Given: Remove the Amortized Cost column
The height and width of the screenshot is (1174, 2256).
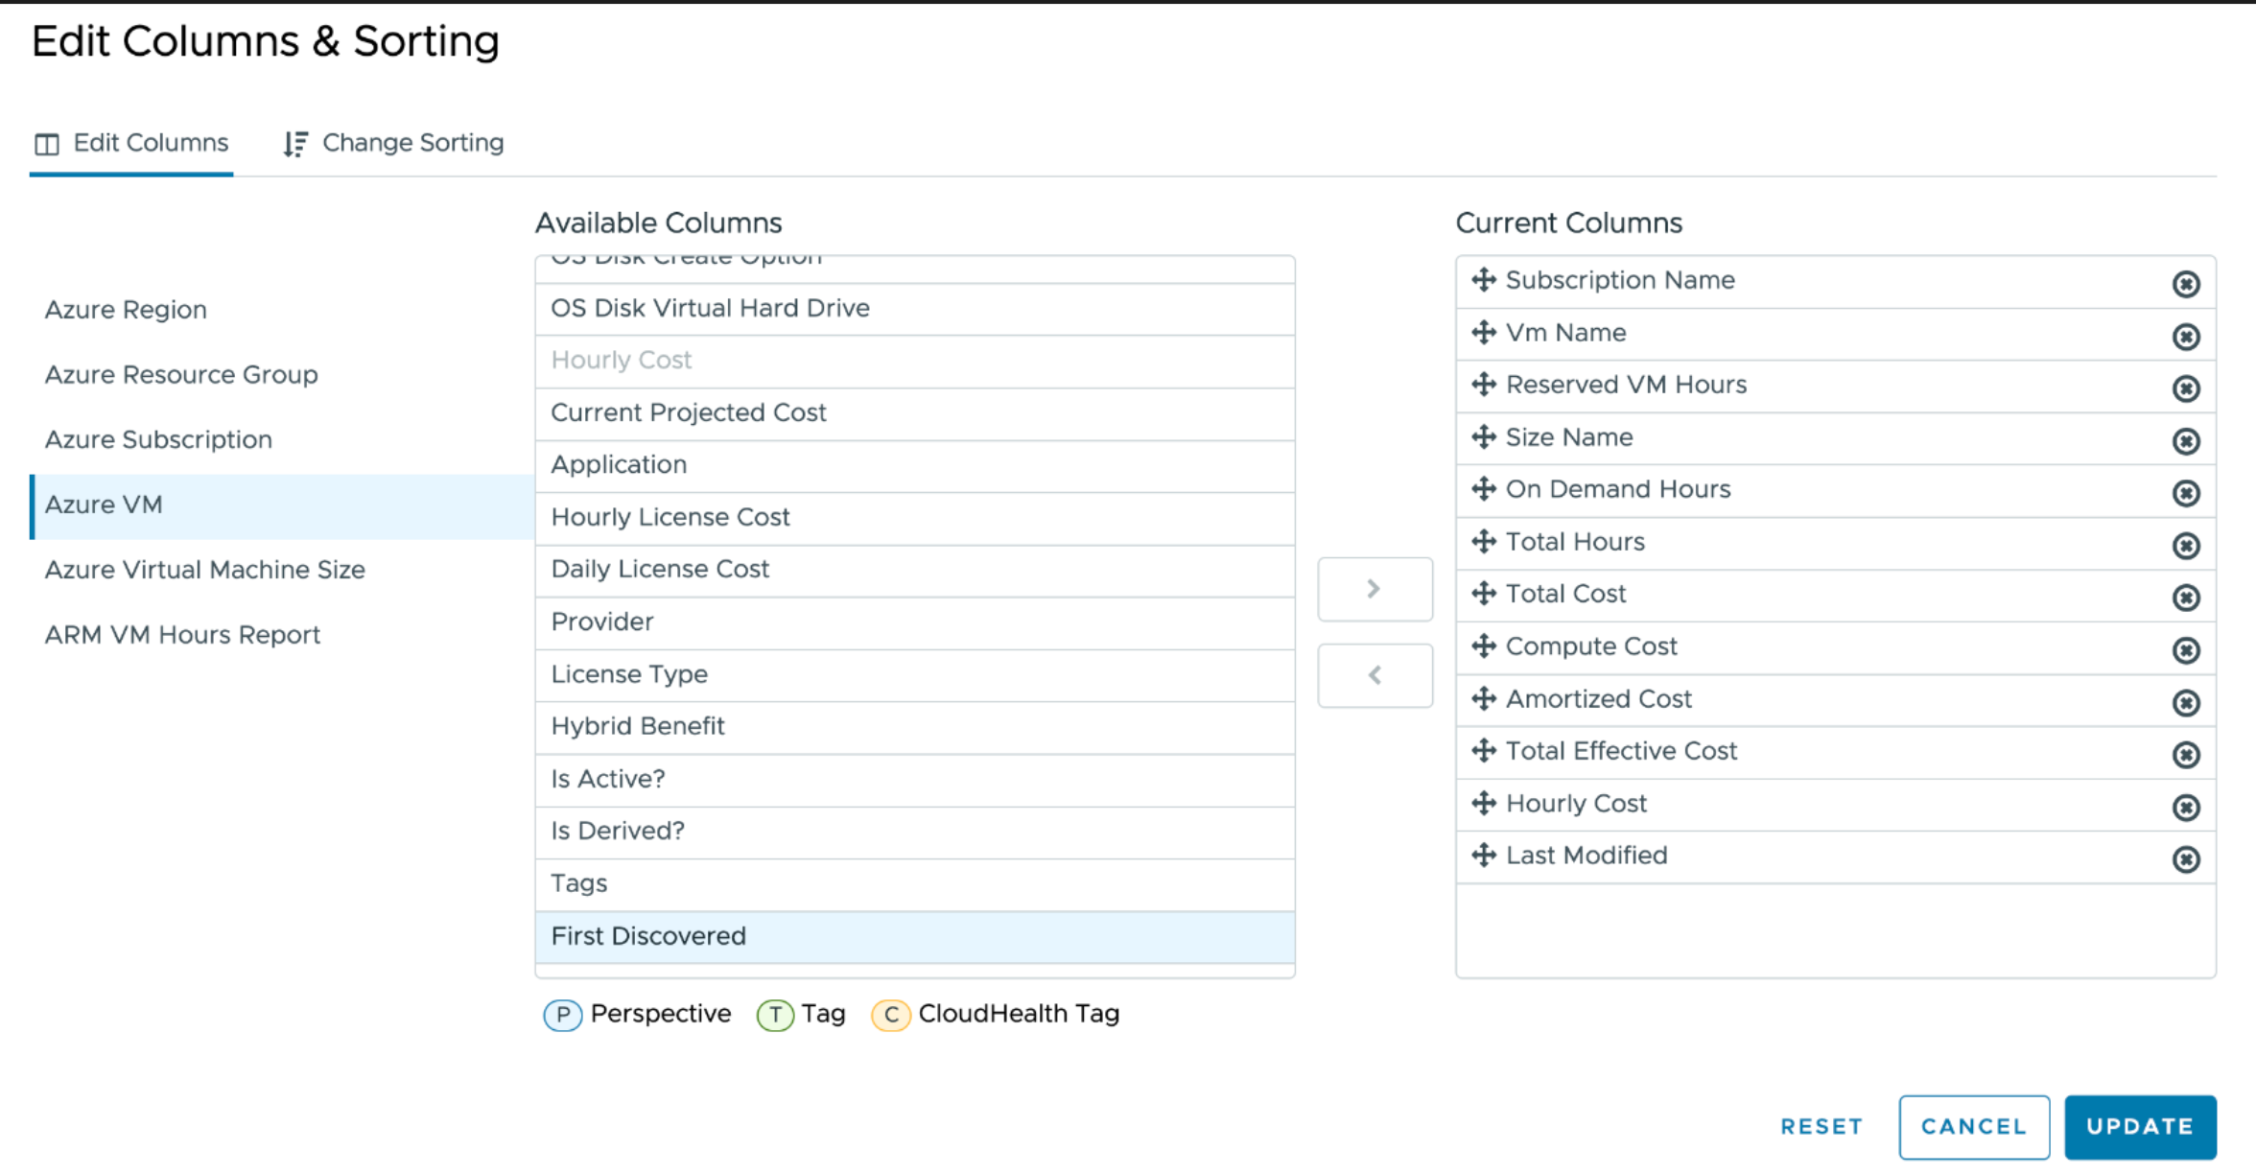Looking at the screenshot, I should (2186, 703).
